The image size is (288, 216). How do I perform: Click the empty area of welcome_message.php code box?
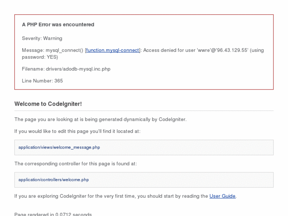click(x=186, y=147)
